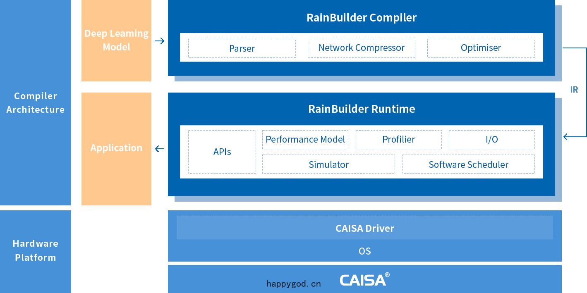Click the Application block
The image size is (587, 293).
(116, 149)
